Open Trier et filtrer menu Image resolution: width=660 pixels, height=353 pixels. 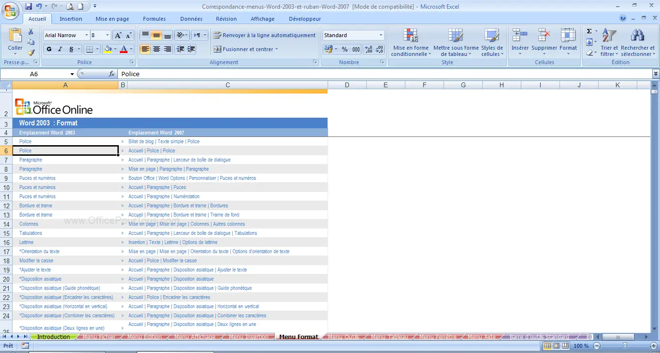click(609, 42)
